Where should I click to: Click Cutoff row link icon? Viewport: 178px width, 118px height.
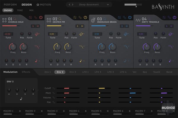54,88
